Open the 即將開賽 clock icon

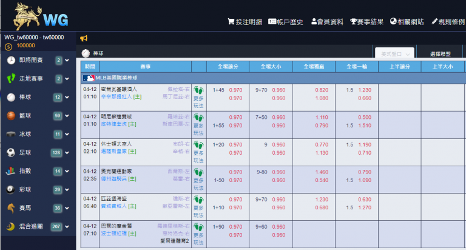12,60
